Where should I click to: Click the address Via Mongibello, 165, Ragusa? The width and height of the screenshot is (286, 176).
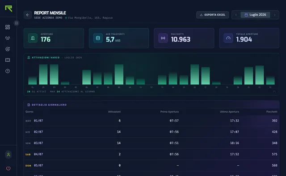(90, 18)
